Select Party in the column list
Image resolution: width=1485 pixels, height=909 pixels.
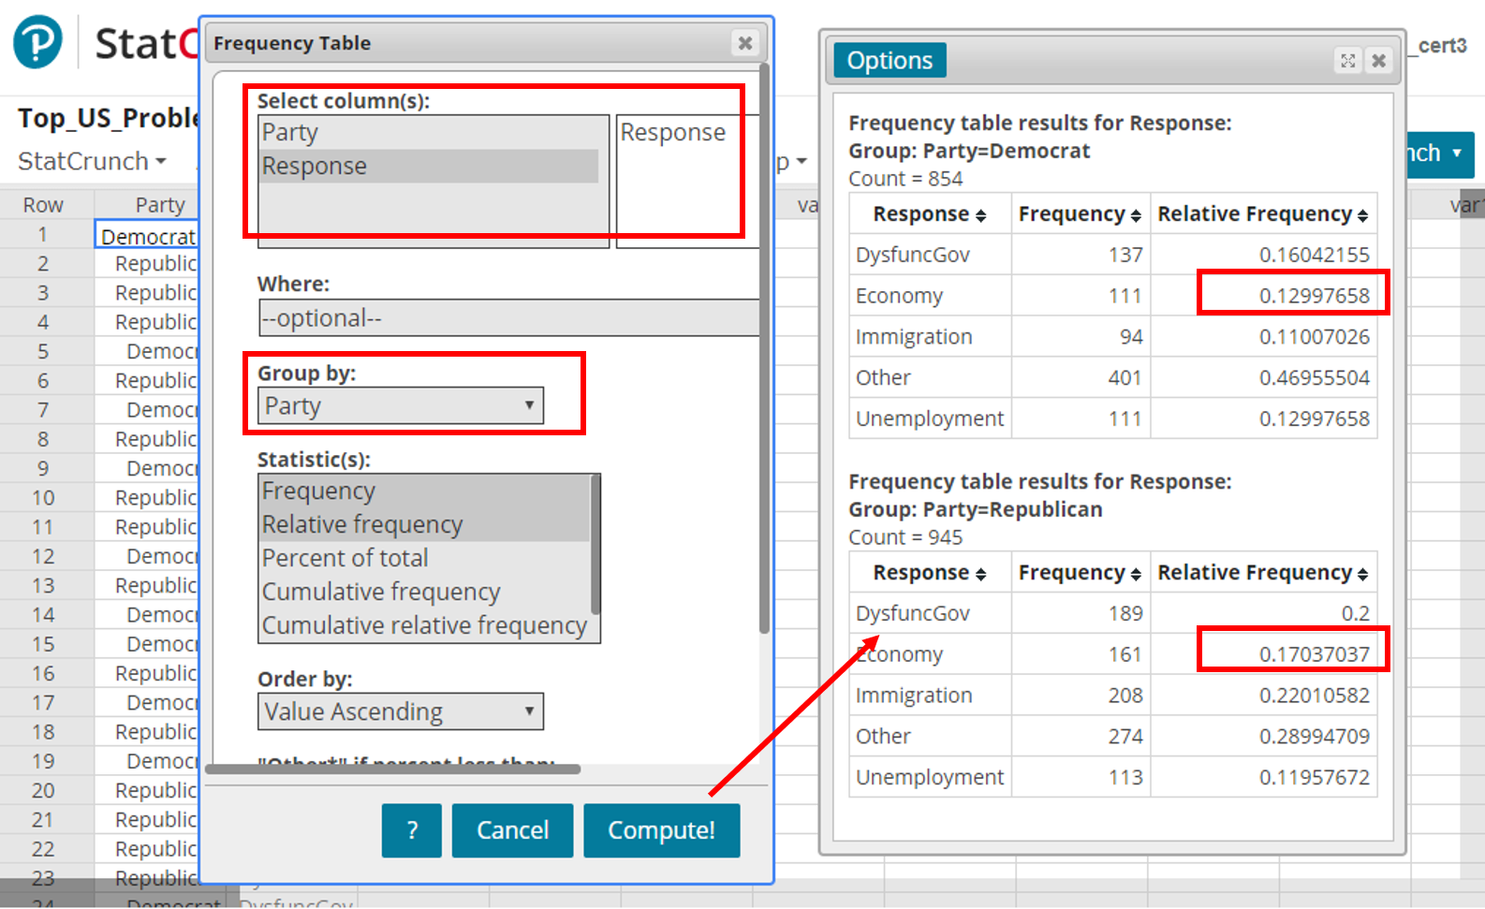290,133
